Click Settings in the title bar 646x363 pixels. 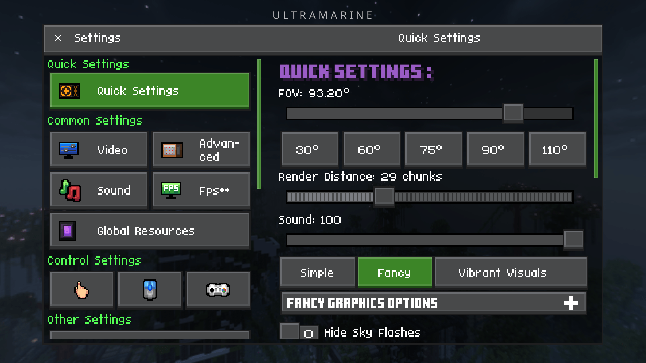click(x=97, y=38)
